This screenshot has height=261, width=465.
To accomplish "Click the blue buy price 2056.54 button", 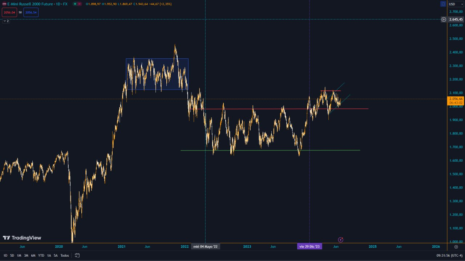I will click(31, 12).
